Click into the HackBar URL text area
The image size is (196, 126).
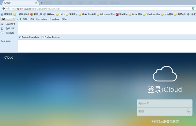click(107, 28)
